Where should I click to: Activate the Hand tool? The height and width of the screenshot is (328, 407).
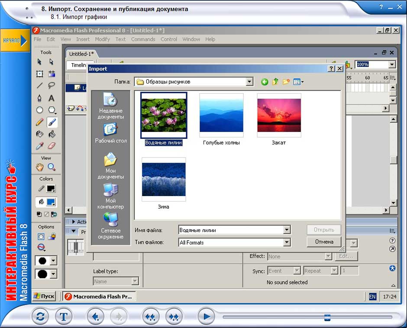[39, 167]
